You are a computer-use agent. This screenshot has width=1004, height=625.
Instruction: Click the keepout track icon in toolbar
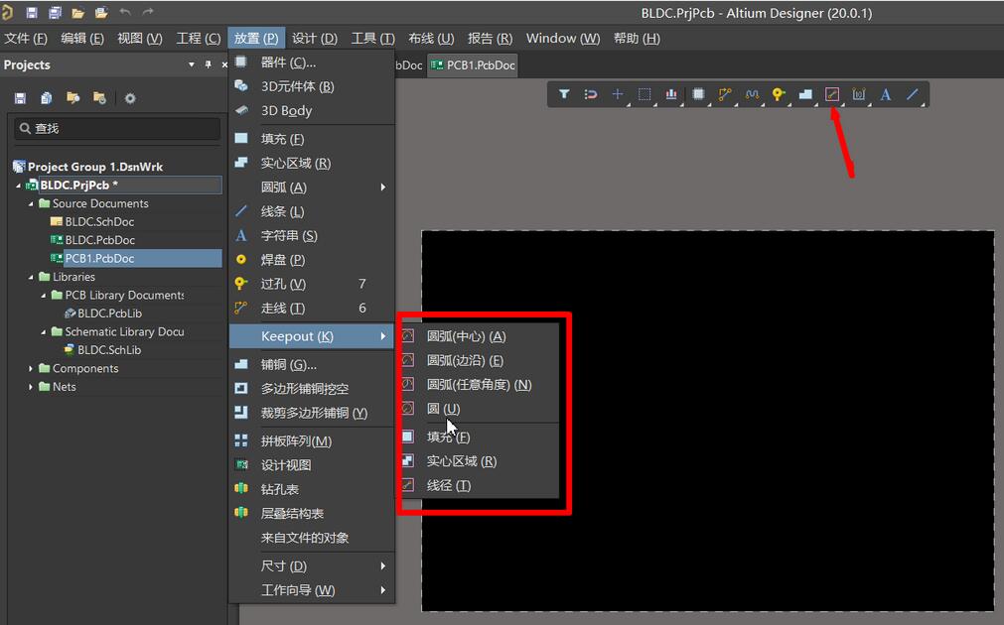pos(832,94)
